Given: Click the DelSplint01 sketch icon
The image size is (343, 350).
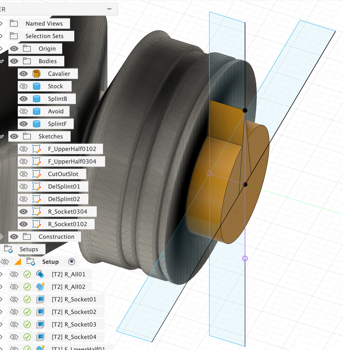Looking at the screenshot, I should point(37,186).
